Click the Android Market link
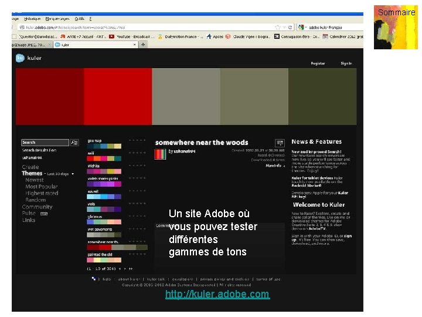 tap(307, 186)
